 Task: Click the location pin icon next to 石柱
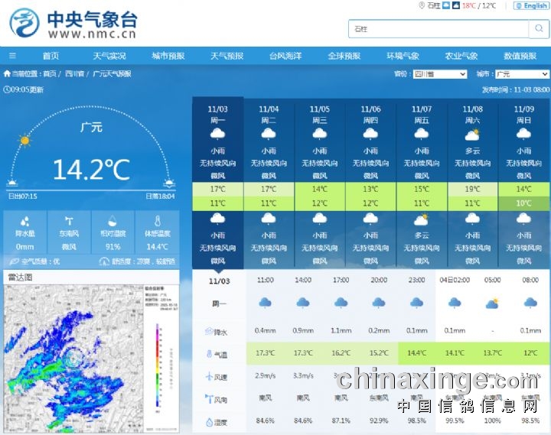(422, 5)
